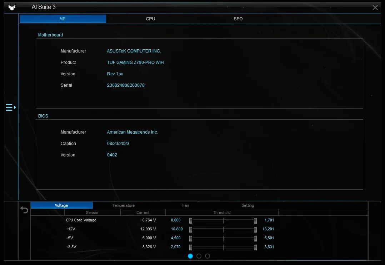Viewport: 385px width, 265px height.
Task: Click the BIOS caption date 08/23/2023
Action: pyautogui.click(x=118, y=144)
